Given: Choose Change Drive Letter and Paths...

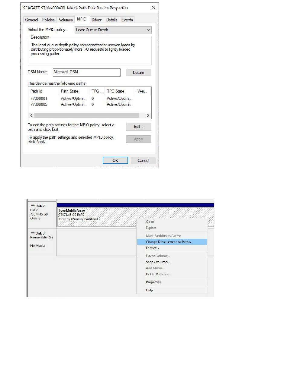Looking at the screenshot, I should click(172, 242).
